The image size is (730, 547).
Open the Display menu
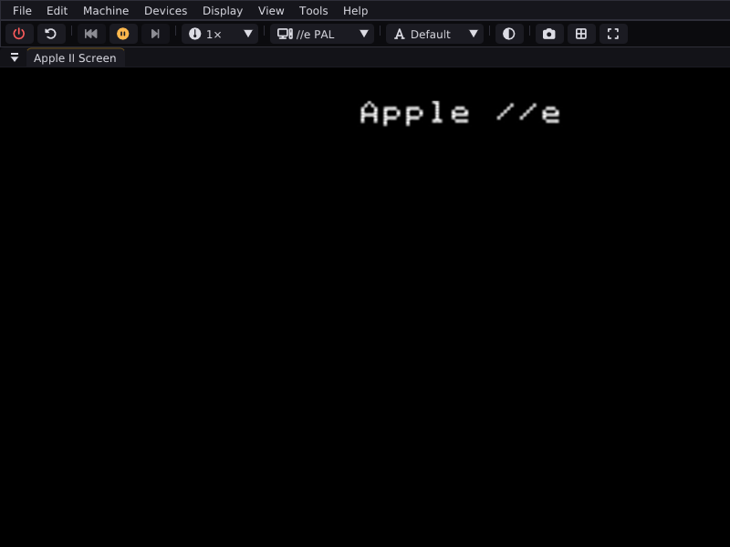[223, 11]
